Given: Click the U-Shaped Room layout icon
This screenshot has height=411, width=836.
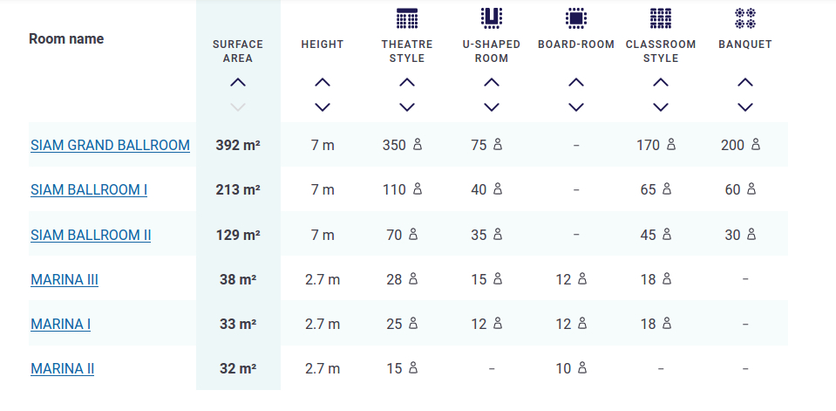Looking at the screenshot, I should 492,17.
